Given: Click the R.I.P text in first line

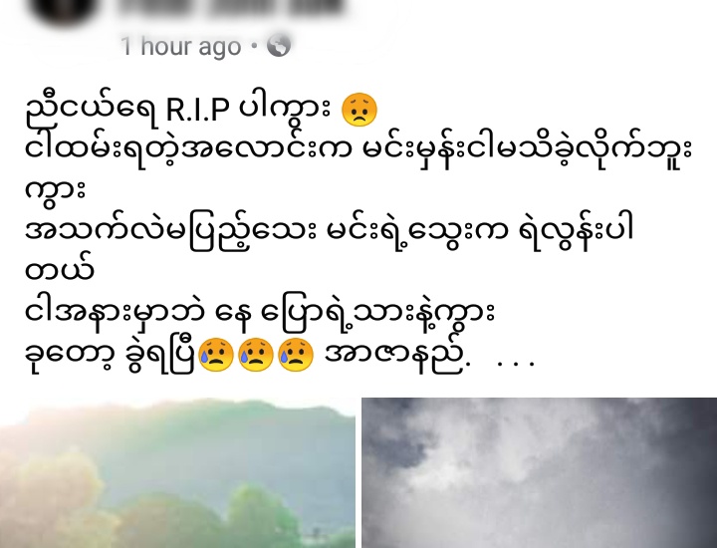Looking at the screenshot, I should 197,110.
